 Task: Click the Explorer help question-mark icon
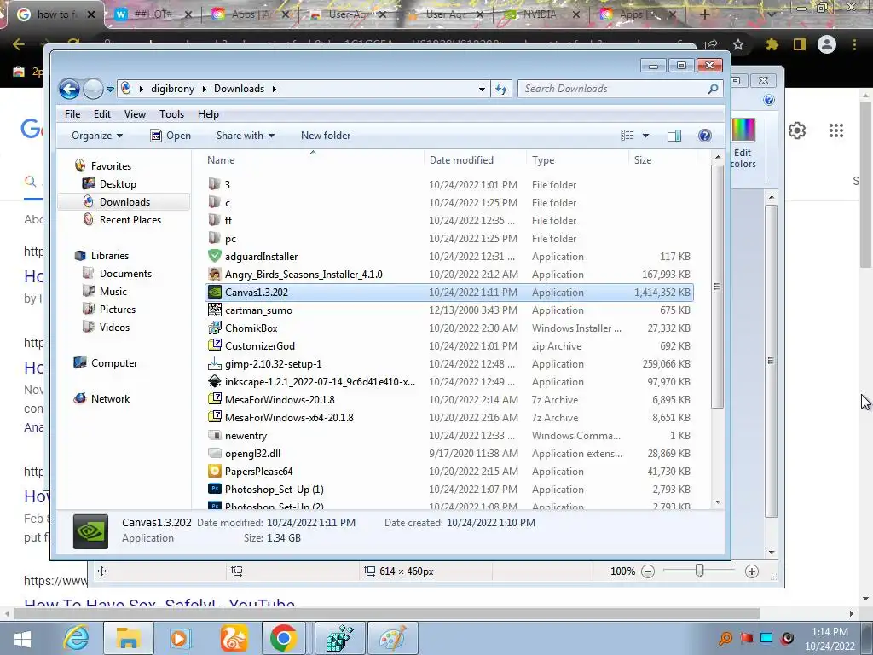[x=705, y=136]
